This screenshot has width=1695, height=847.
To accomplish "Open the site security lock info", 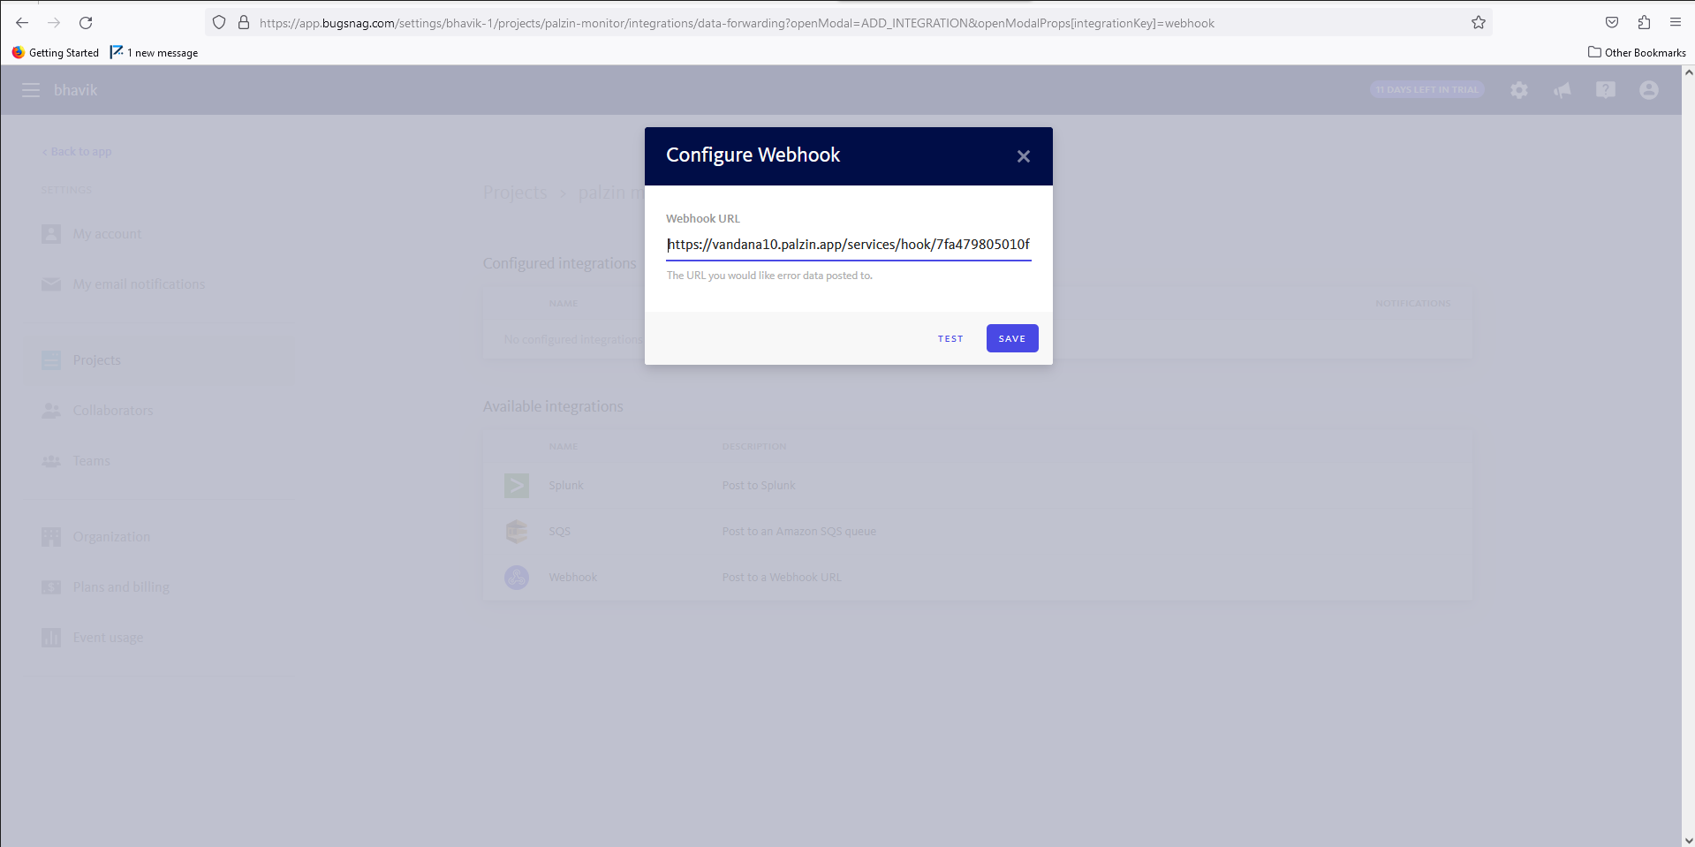I will (x=244, y=23).
